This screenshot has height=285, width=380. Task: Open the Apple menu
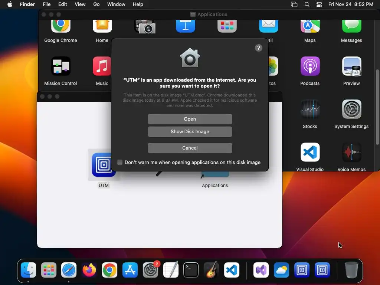point(10,4)
